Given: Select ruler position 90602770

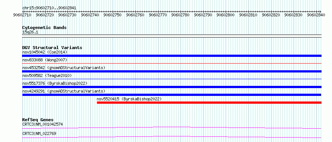Looking at the screenshot, I should [x=158, y=15].
